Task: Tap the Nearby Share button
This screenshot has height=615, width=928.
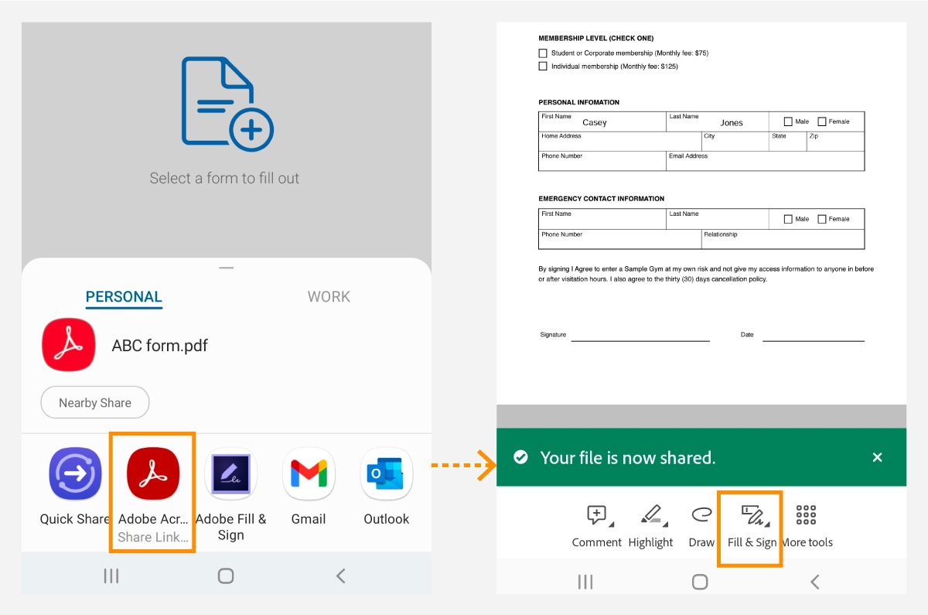Action: point(94,402)
